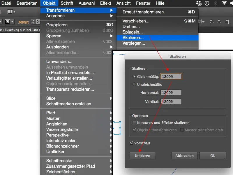Viewport: 233px width, 175px height.
Task: Open the Verzerrungshülle submenu entry
Action: pos(76,129)
